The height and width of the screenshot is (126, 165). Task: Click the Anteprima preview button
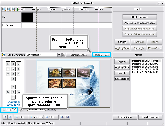(x=36, y=117)
